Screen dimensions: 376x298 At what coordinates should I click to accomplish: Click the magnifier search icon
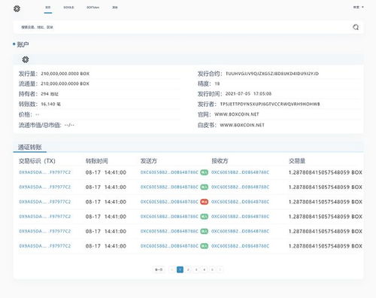[x=356, y=27]
